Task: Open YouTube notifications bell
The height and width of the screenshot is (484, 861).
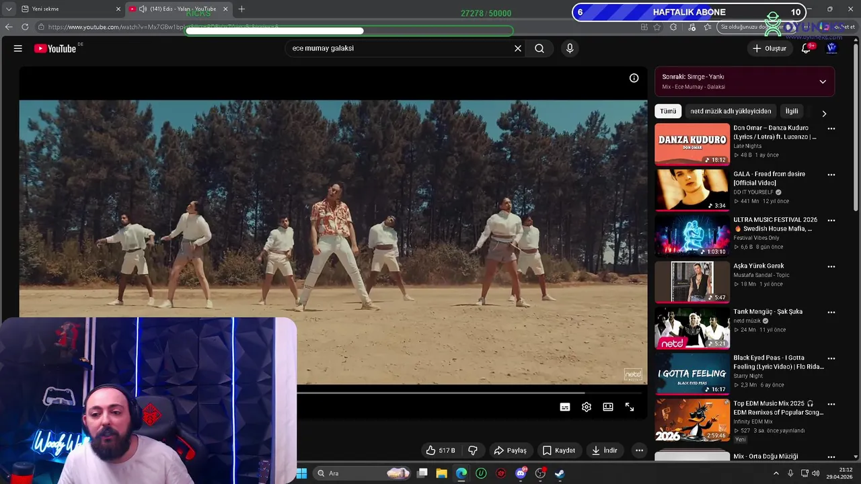Action: (806, 48)
